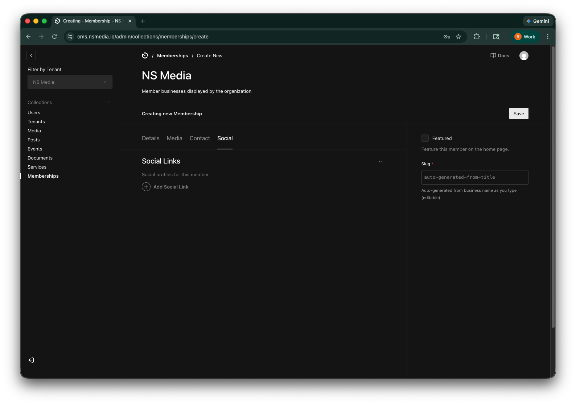Switch to the Media tab
Screen dimensions: 576x405
(174, 138)
